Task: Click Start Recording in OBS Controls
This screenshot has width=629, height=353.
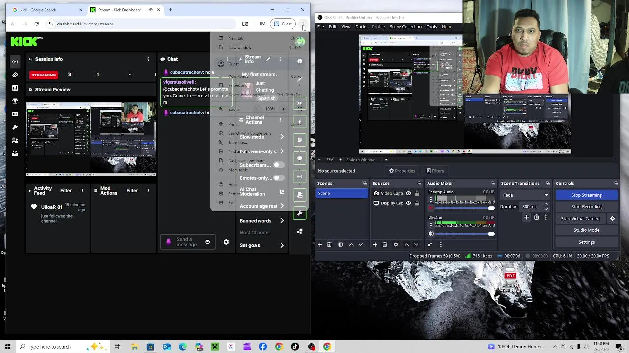Action: pyautogui.click(x=586, y=207)
